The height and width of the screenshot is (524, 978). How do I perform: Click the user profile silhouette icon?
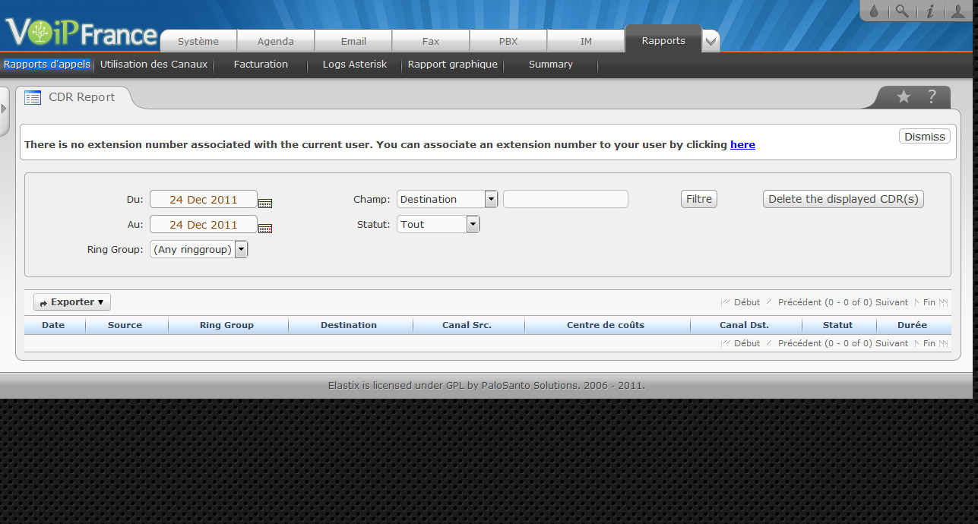[957, 11]
